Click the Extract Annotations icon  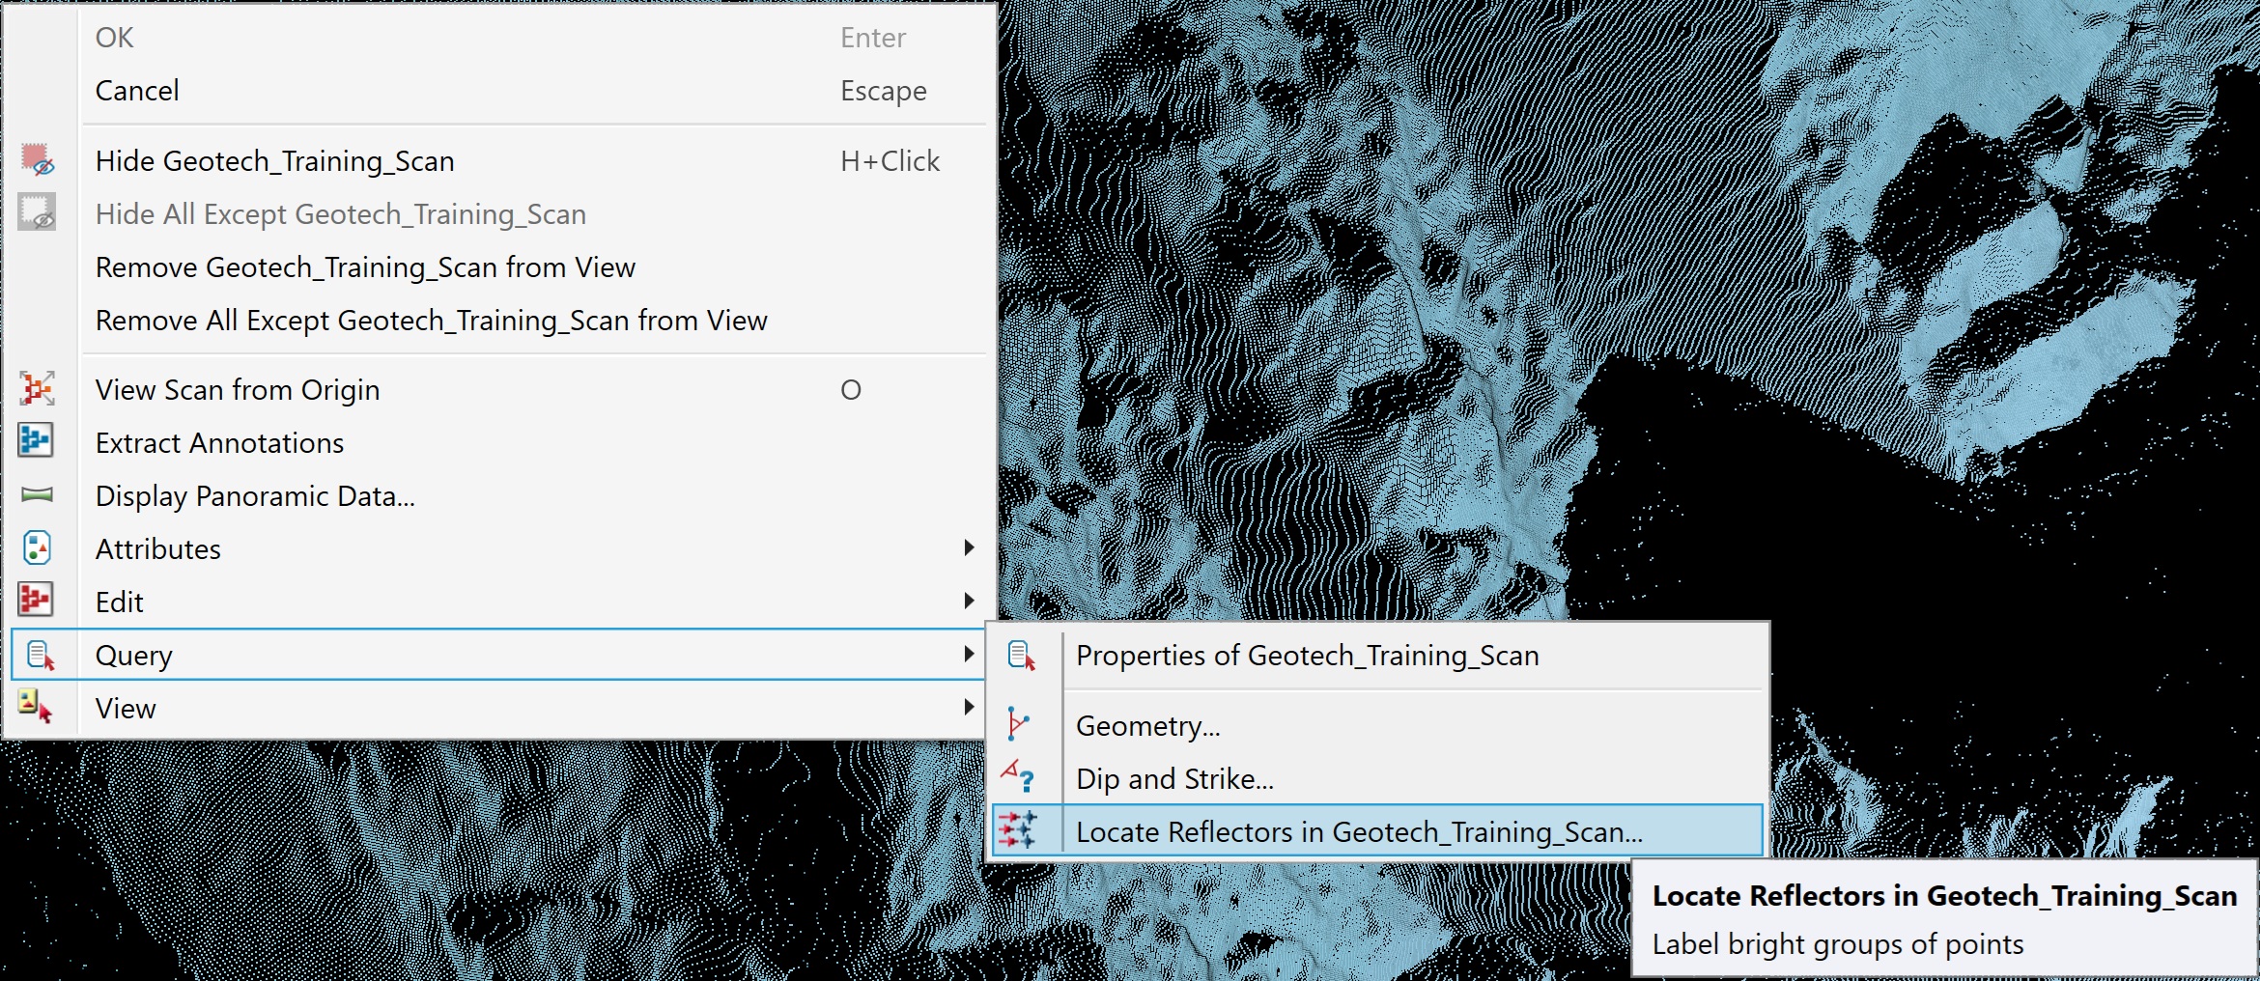(x=36, y=441)
